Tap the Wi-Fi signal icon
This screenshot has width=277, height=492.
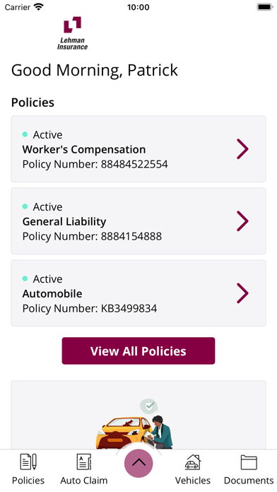pos(39,7)
